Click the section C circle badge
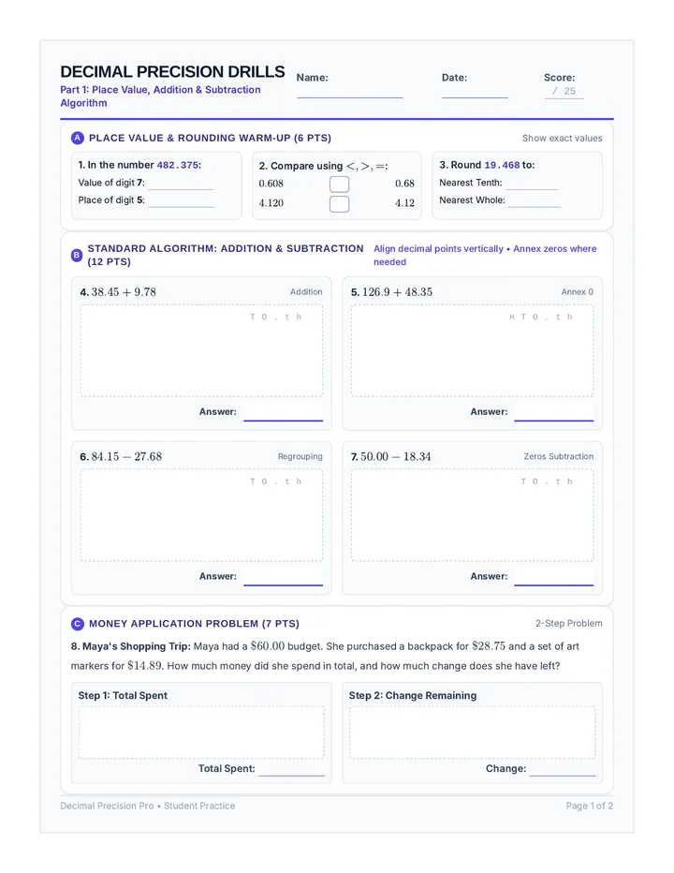This screenshot has height=873, width=674. click(x=78, y=624)
